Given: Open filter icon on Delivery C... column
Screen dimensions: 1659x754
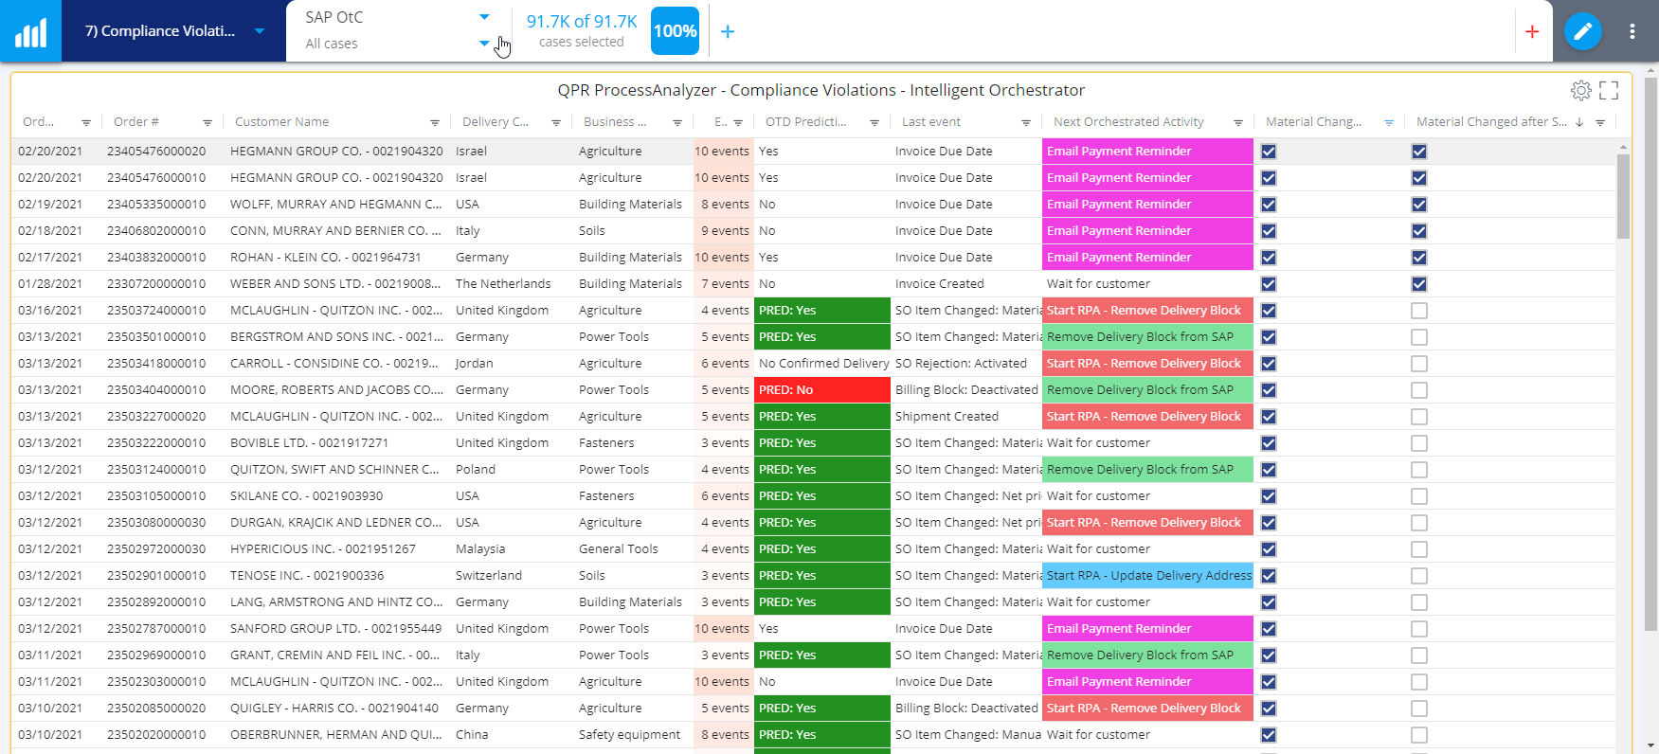Looking at the screenshot, I should coord(556,123).
